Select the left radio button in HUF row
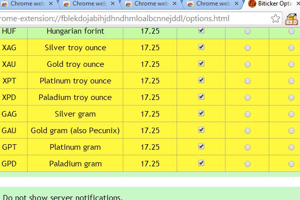This screenshot has width=300, height=200. [248, 31]
